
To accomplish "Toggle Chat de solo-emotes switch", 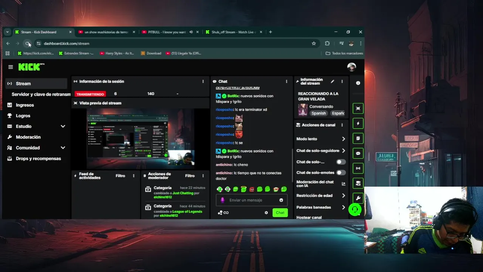I will coord(341,173).
